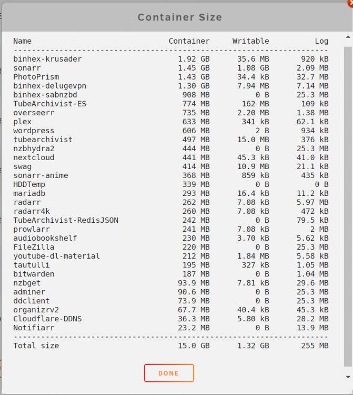This screenshot has height=395, width=353.
Task: Click tautulli container name
Action: (32, 265)
